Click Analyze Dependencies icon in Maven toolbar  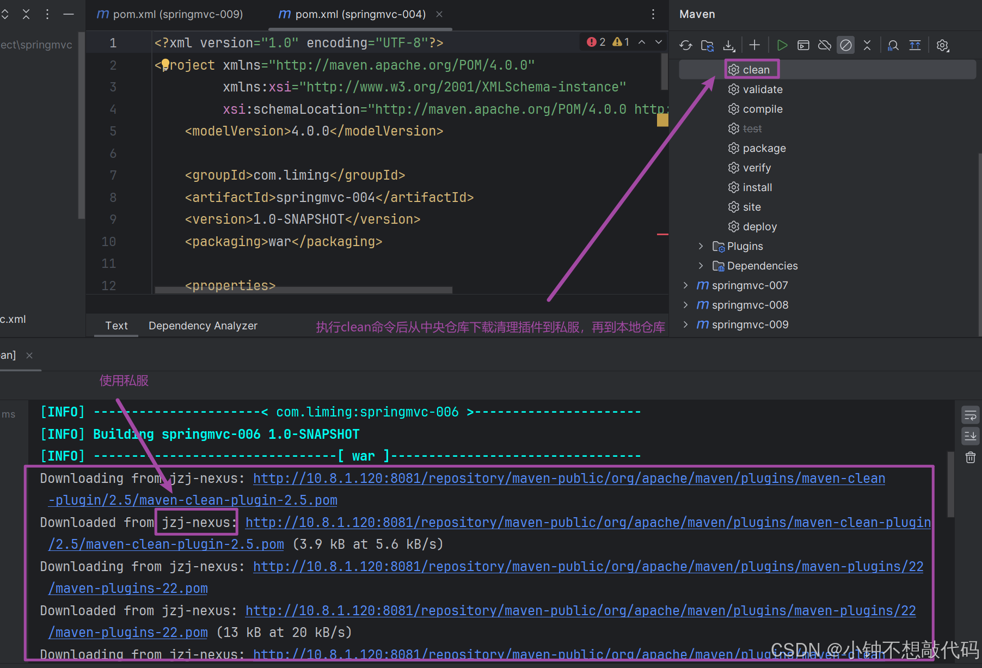[x=893, y=45]
